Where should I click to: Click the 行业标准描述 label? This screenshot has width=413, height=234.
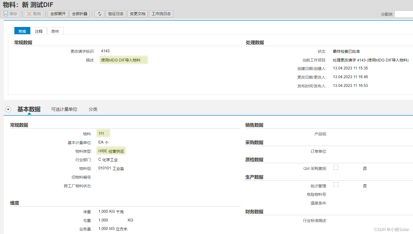coord(315,221)
